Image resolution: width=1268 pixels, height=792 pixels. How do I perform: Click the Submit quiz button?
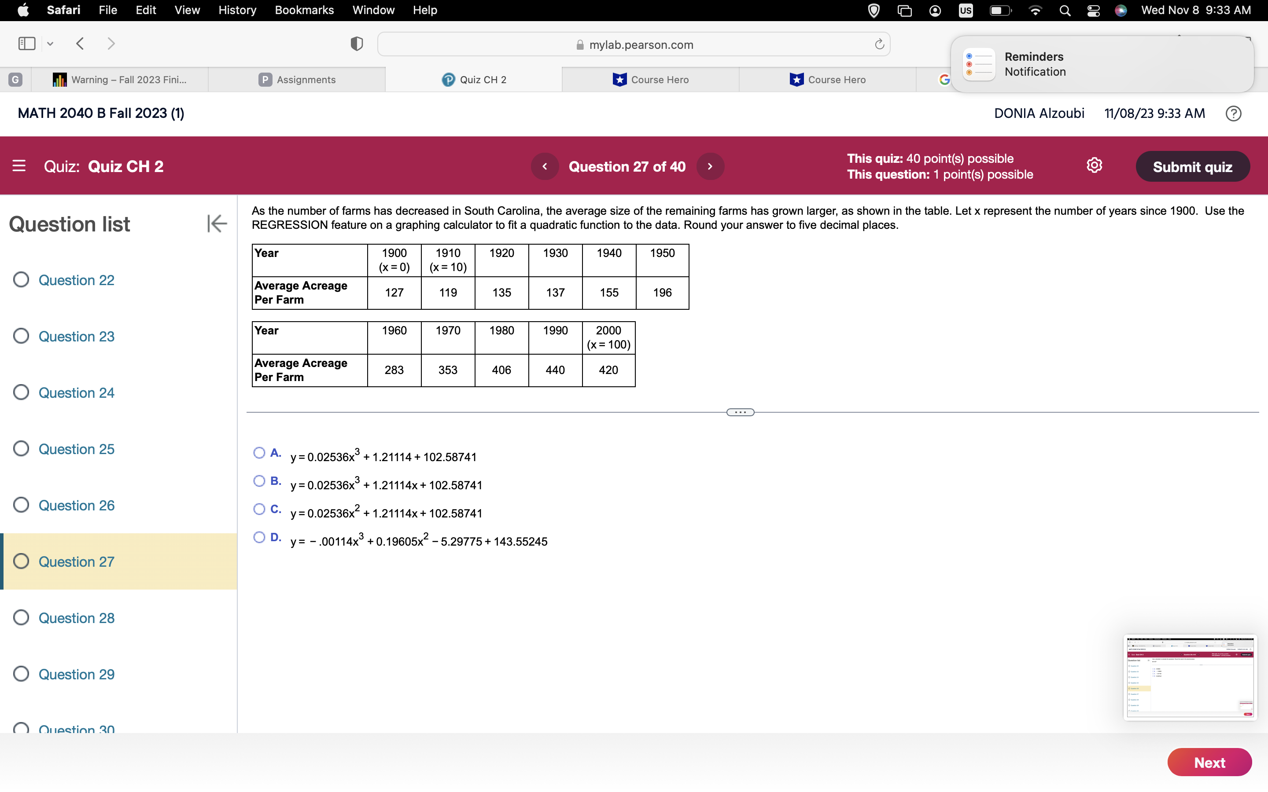pyautogui.click(x=1192, y=167)
